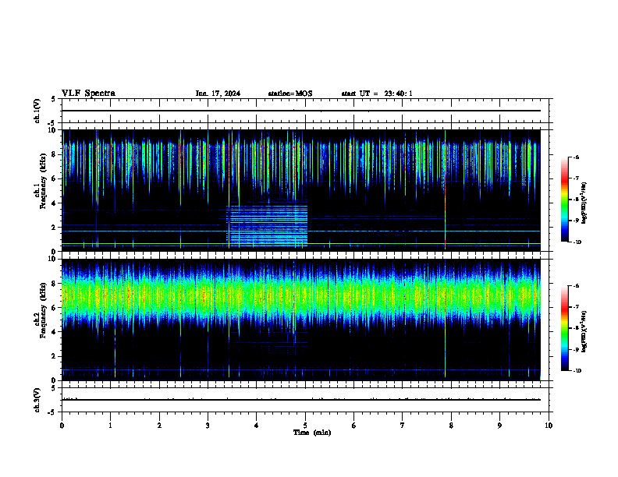
Task: Click time axis tick label "10"
Action: (549, 426)
